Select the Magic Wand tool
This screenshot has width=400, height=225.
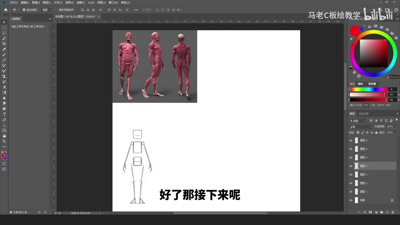click(x=4, y=38)
